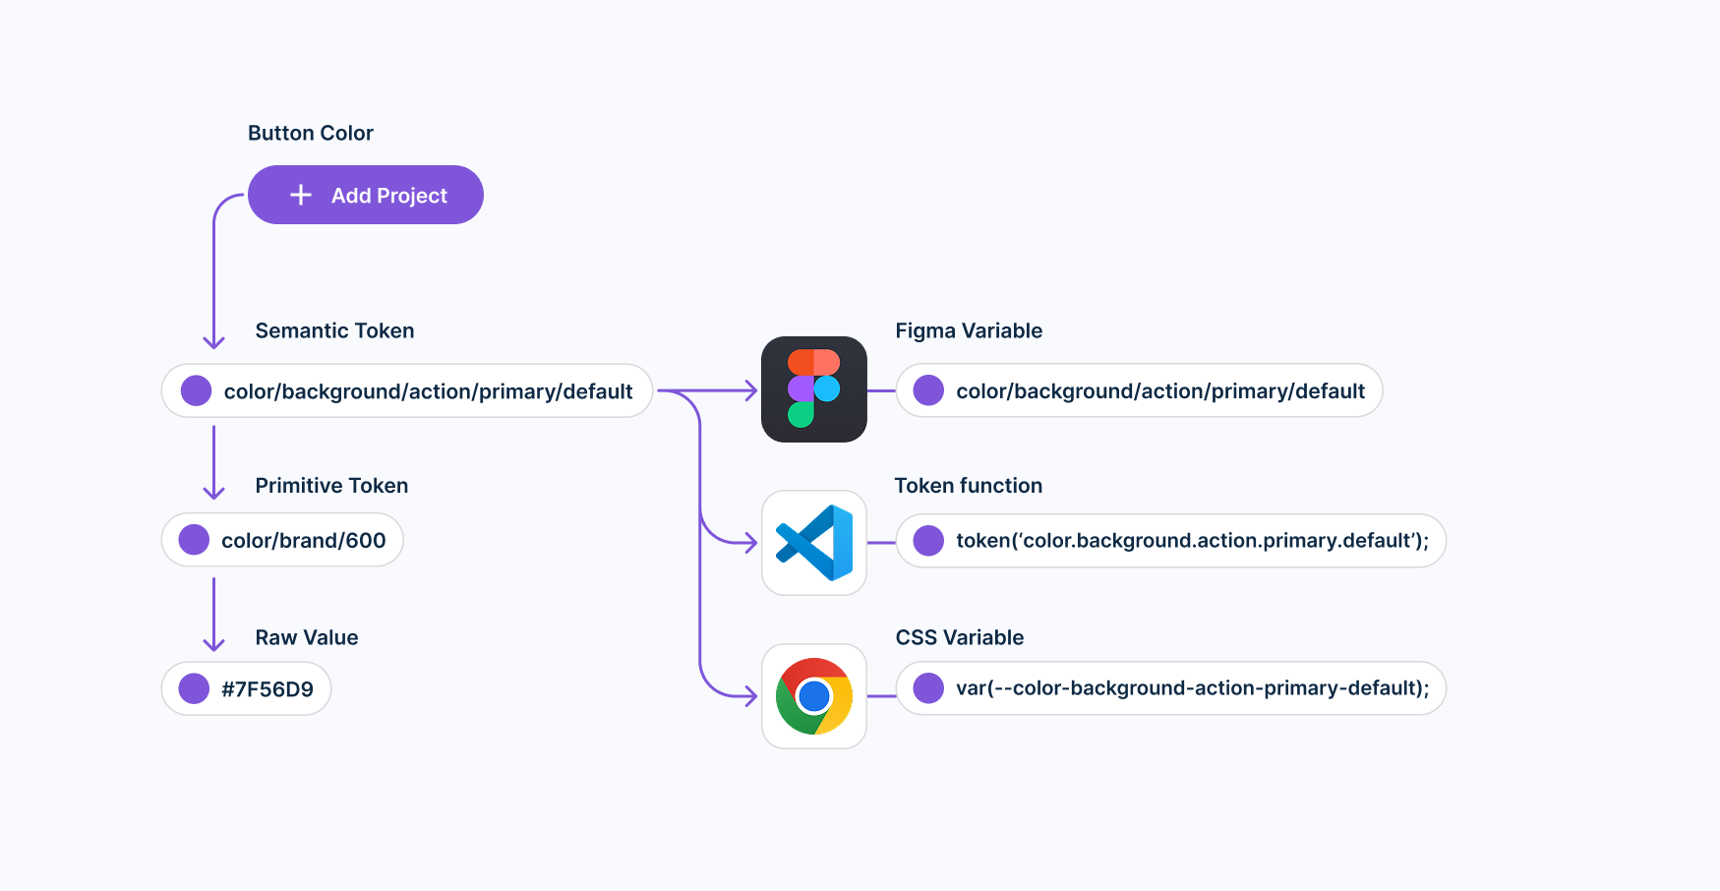Click the Primitive Token label
The height and width of the screenshot is (891, 1720).
pyautogui.click(x=331, y=485)
